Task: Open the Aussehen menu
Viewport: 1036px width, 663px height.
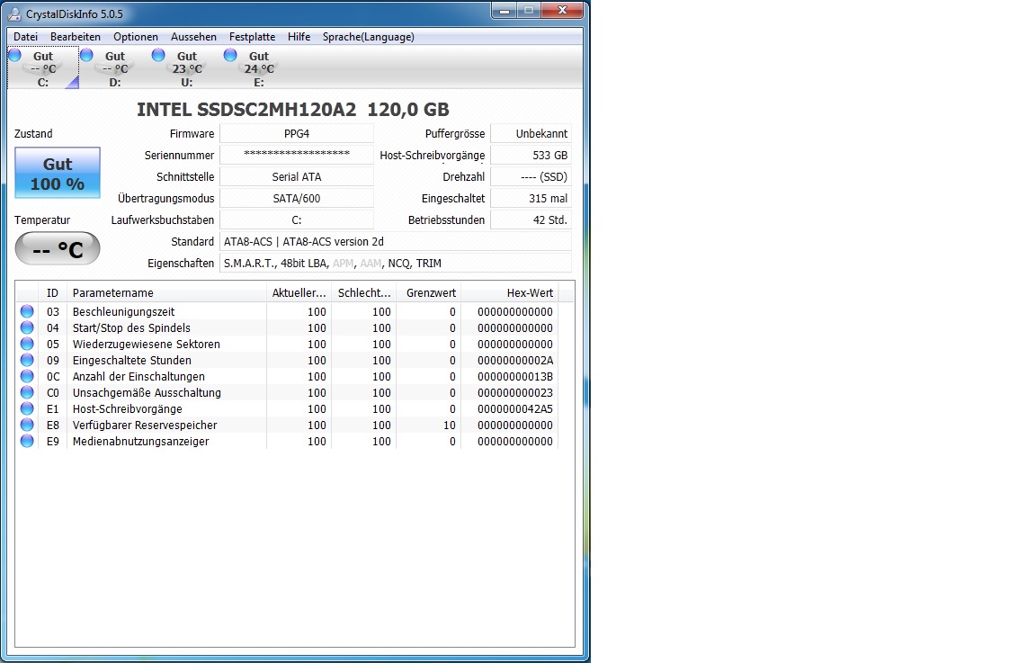Action: pos(193,37)
